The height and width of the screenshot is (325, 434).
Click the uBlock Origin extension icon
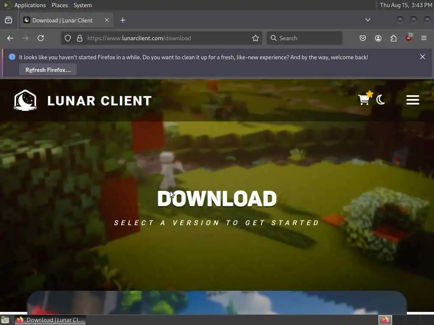(x=409, y=38)
